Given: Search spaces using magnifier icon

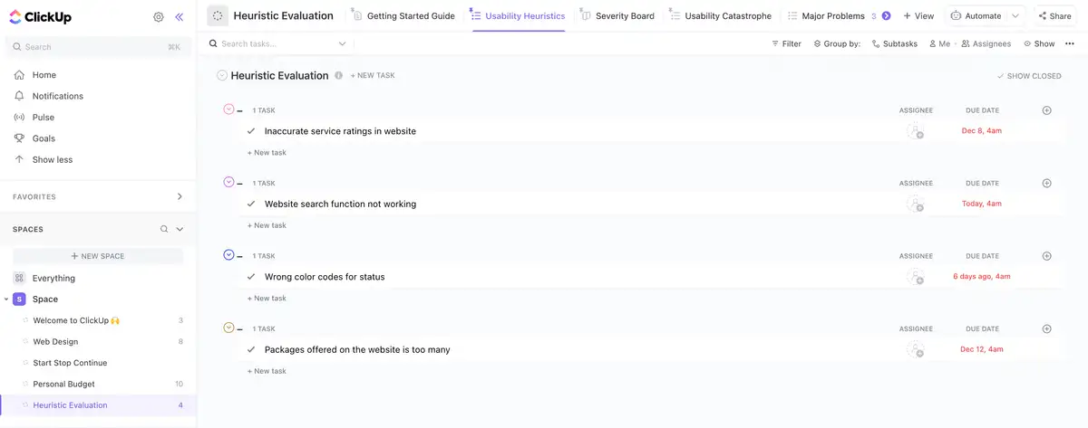Looking at the screenshot, I should point(164,230).
